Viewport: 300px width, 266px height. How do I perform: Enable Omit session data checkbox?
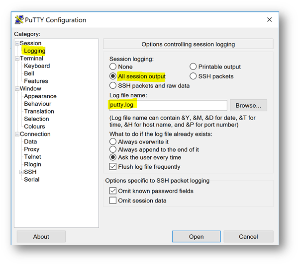[113, 200]
